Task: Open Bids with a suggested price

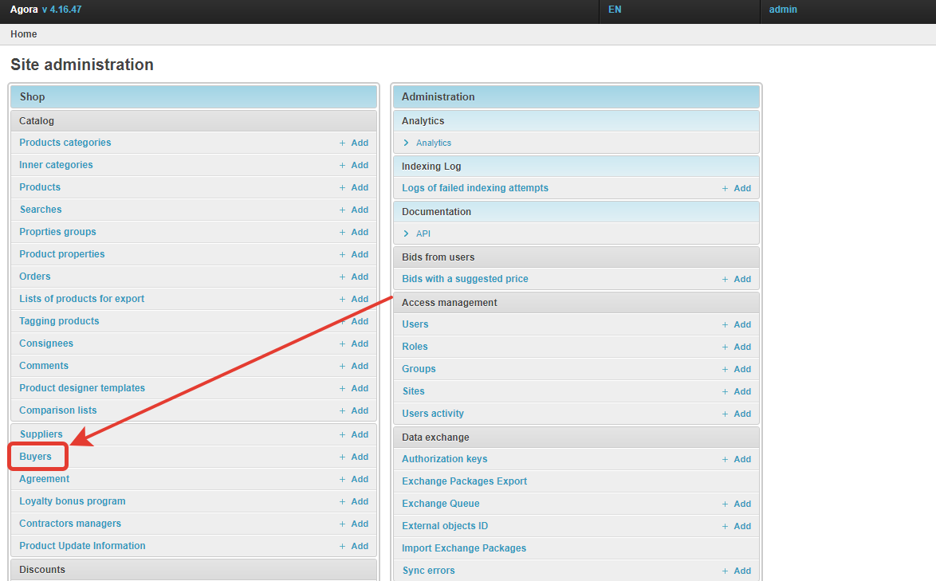Action: tap(465, 279)
